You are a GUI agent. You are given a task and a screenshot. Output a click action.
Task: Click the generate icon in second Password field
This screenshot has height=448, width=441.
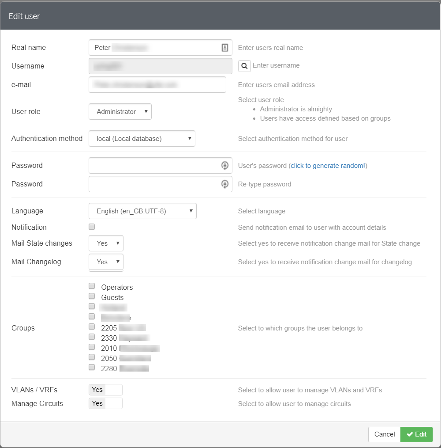225,184
